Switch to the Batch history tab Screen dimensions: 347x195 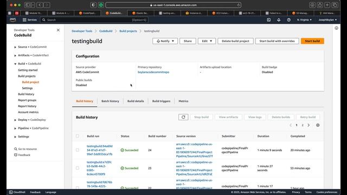110,101
